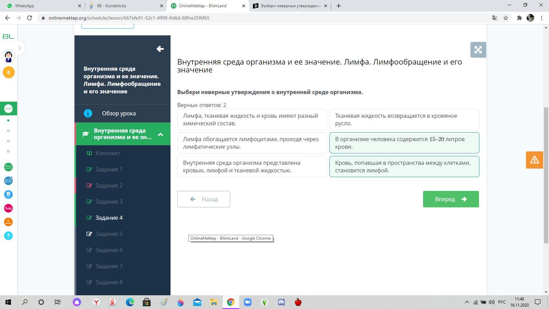Open a new browser tab
Image resolution: width=549 pixels, height=309 pixels.
click(339, 6)
